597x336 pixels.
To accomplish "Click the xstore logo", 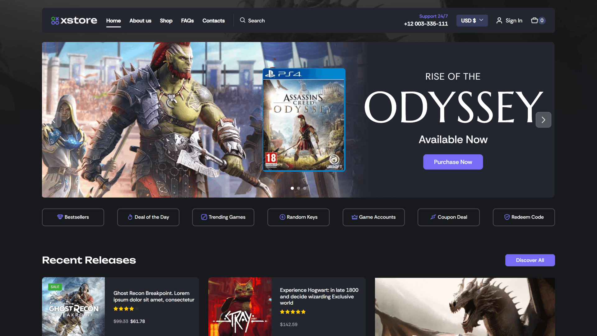I will pyautogui.click(x=74, y=21).
